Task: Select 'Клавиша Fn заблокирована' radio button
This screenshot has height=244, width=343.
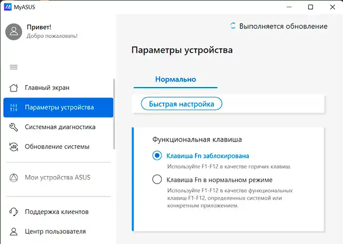Action: pyautogui.click(x=156, y=156)
